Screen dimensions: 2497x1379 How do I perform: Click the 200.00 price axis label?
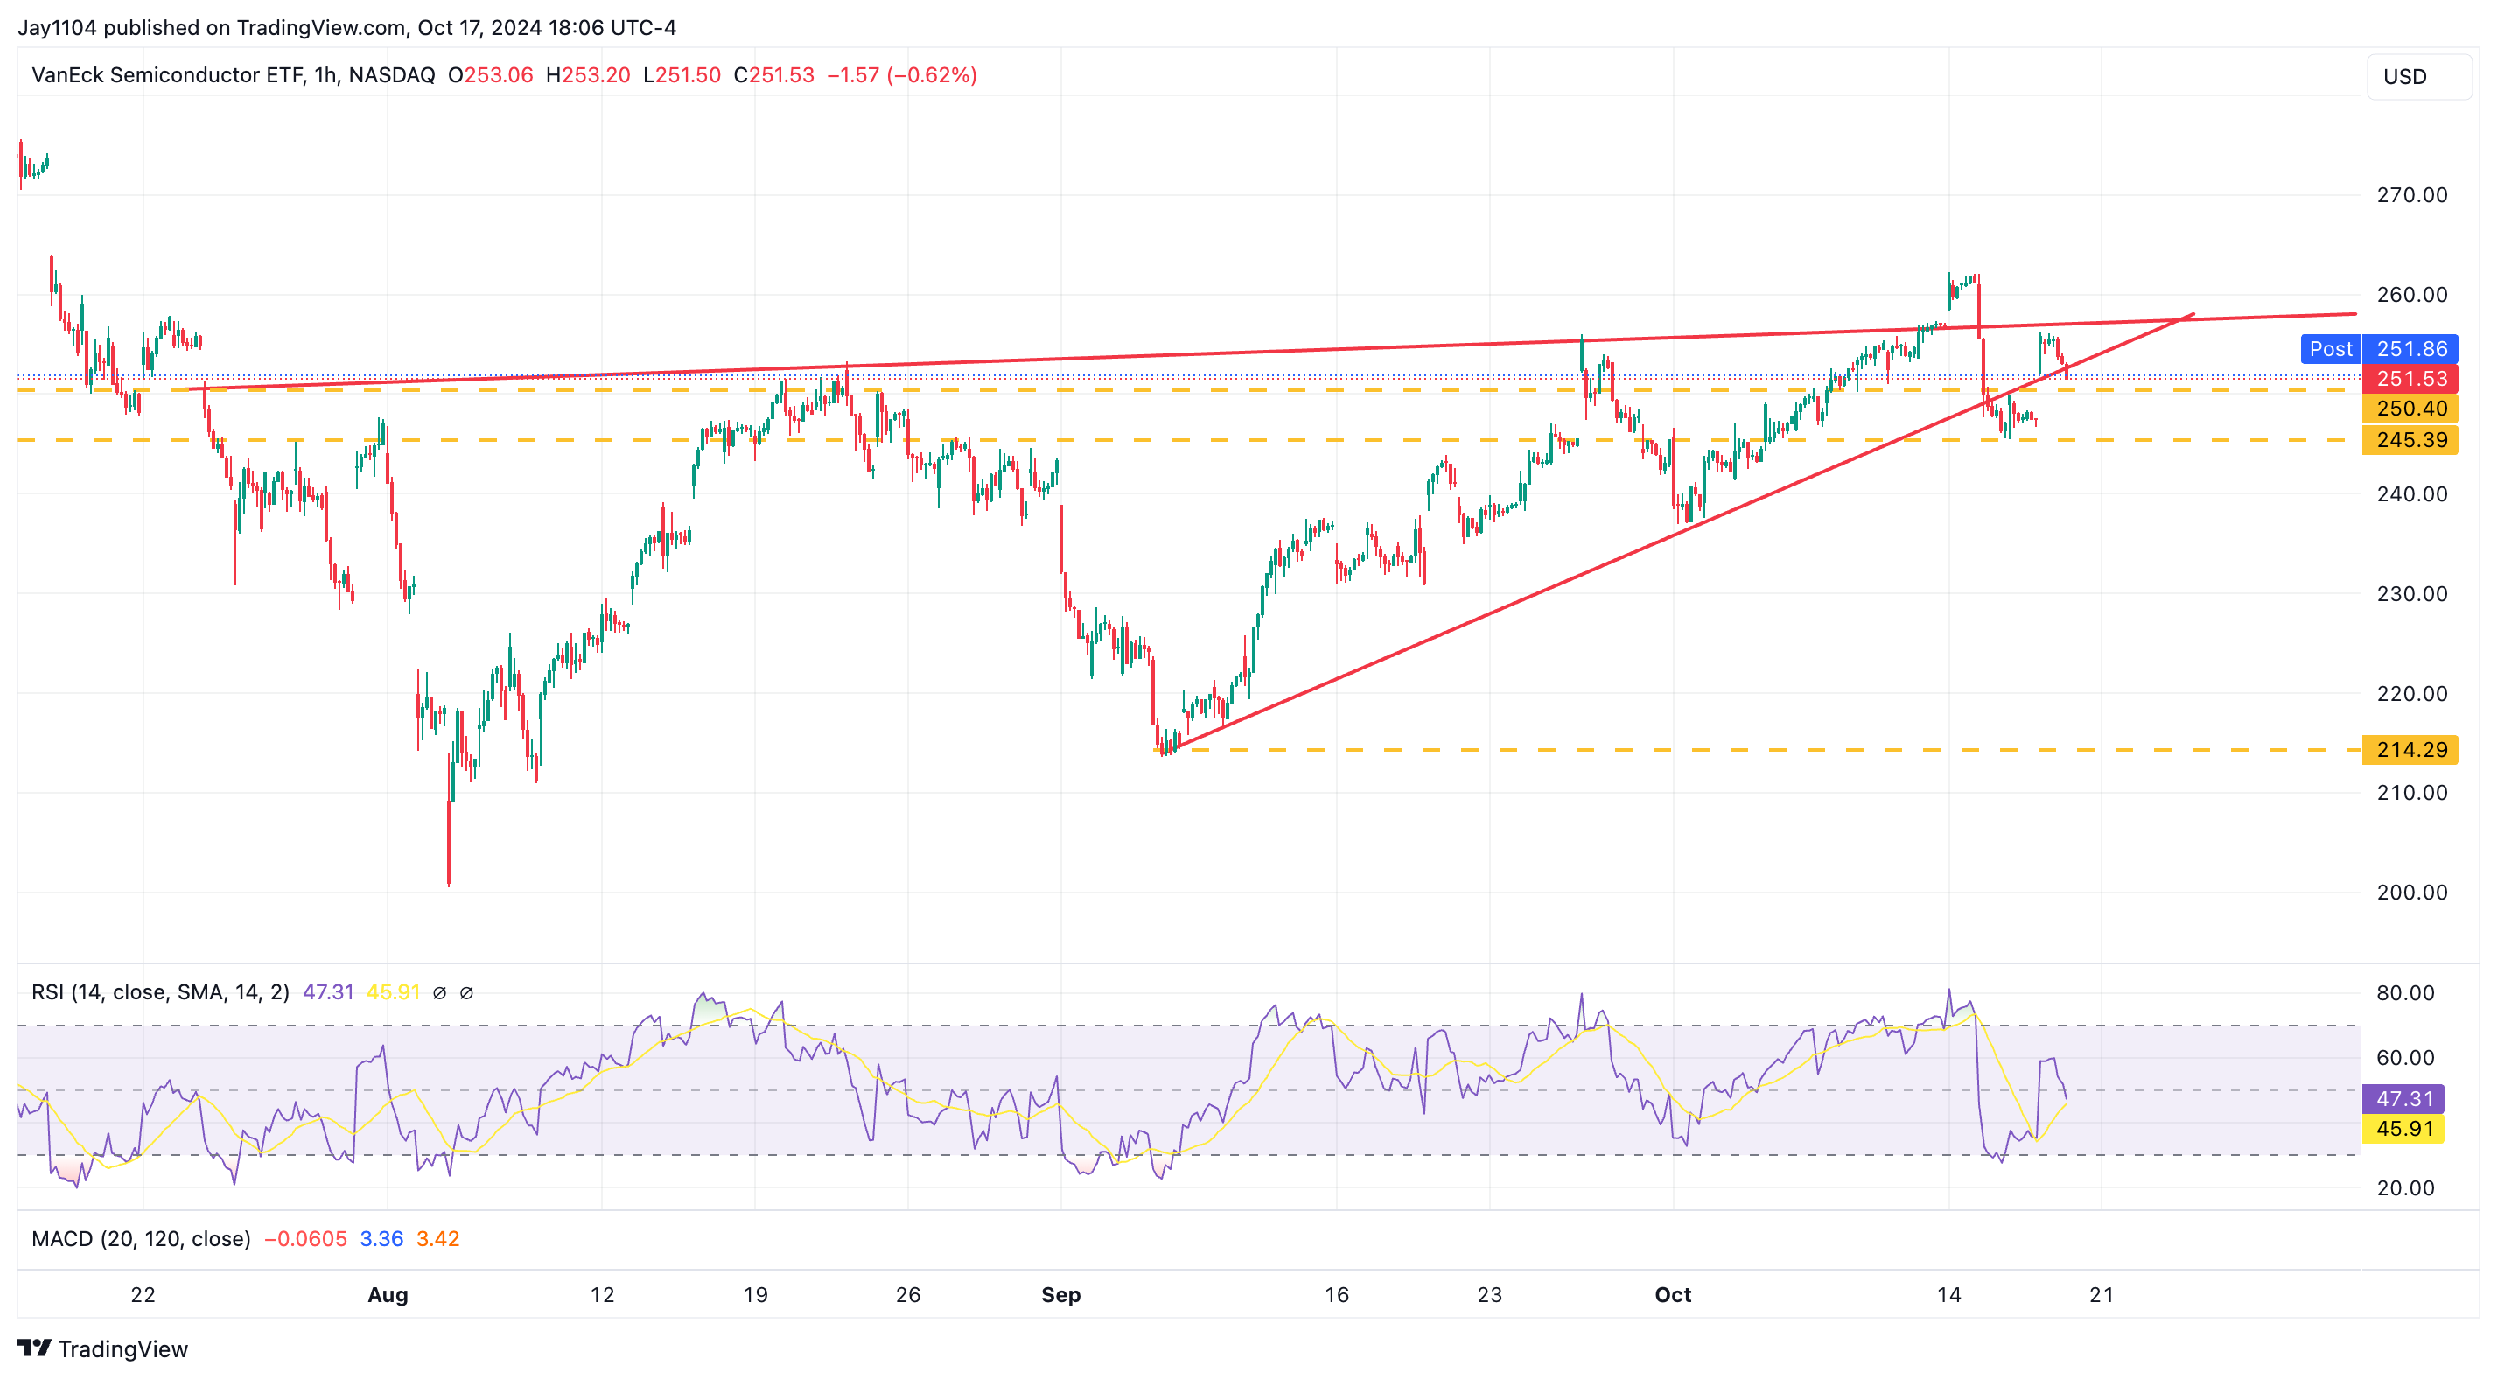click(x=2412, y=892)
